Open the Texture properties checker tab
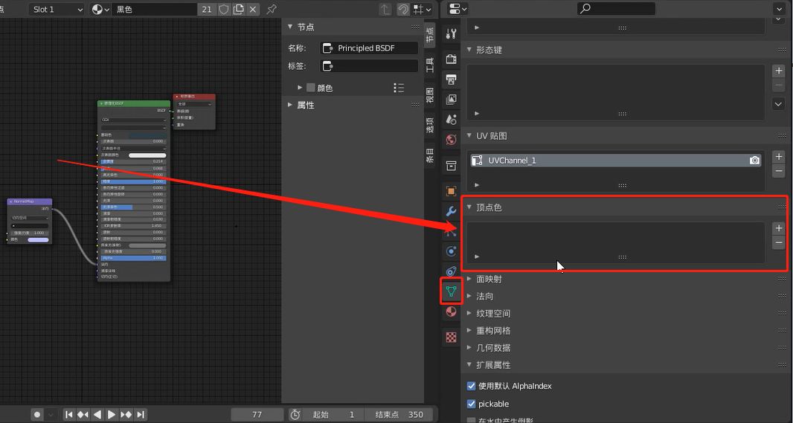This screenshot has height=423, width=793. pyautogui.click(x=451, y=337)
